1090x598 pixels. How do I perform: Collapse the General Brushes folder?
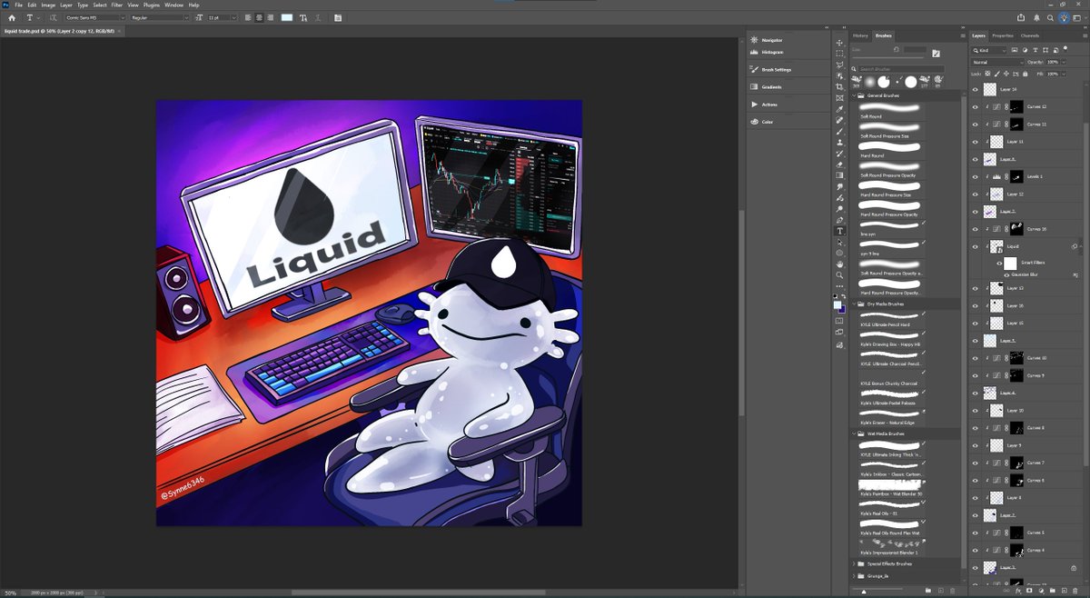click(x=855, y=95)
